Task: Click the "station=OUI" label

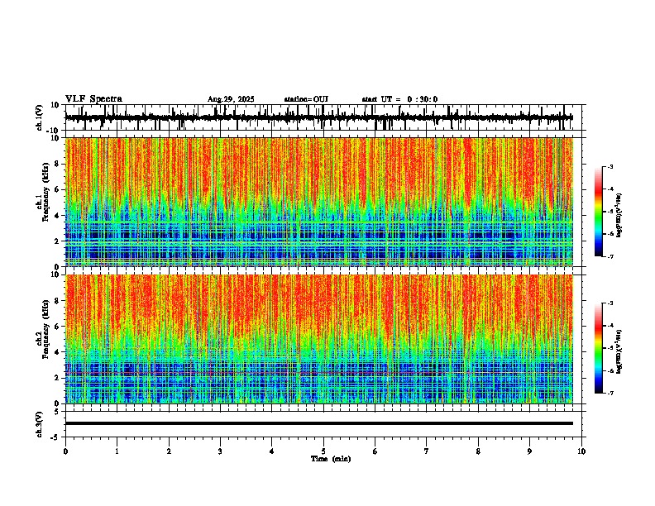Action: (x=306, y=99)
